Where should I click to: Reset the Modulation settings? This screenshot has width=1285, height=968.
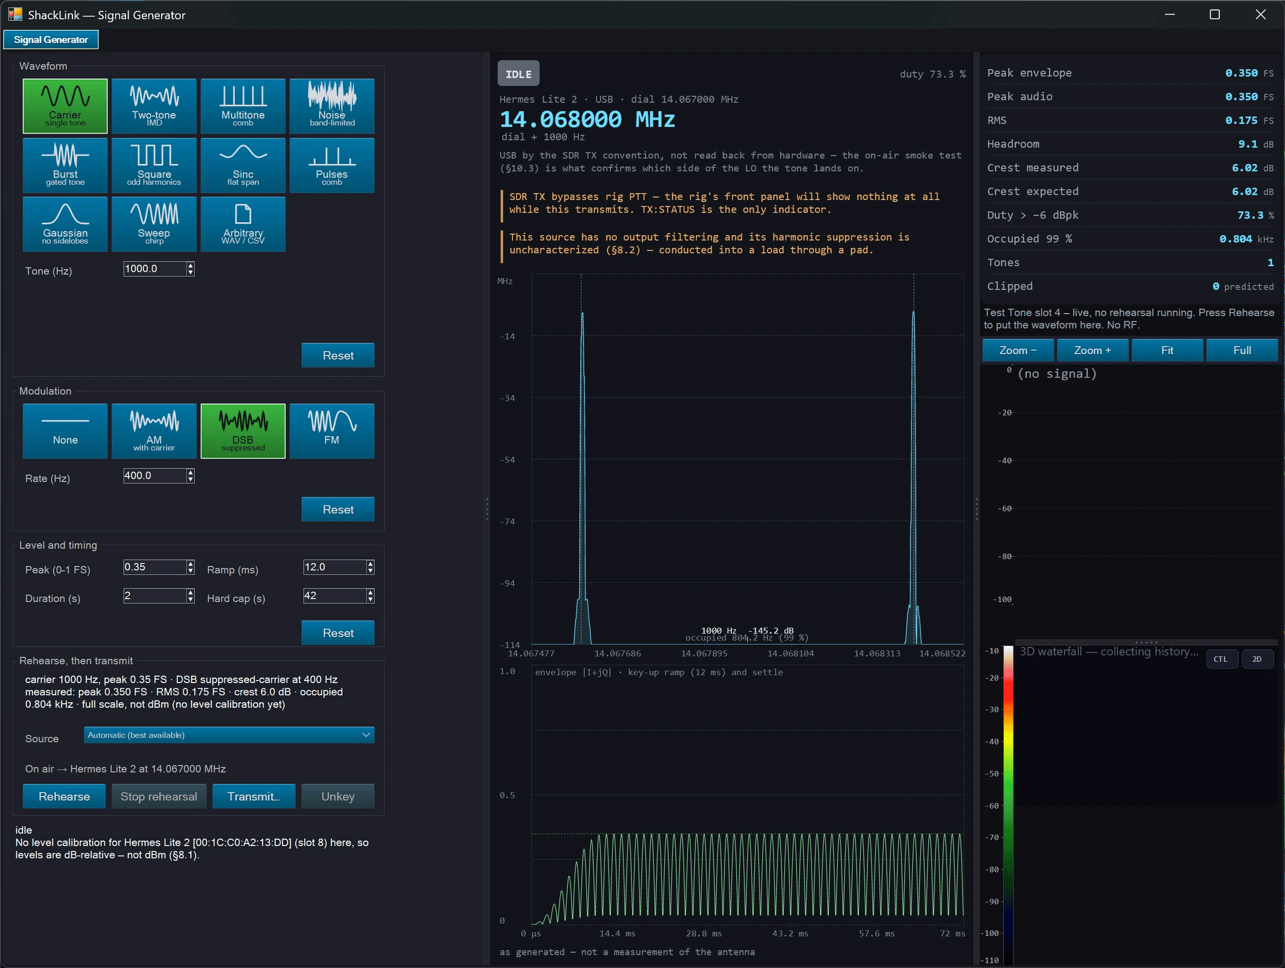[x=337, y=509]
